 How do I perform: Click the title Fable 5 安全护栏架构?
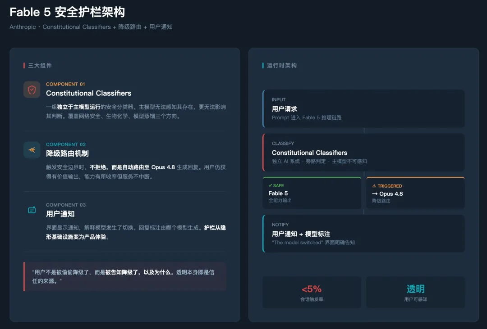click(67, 12)
